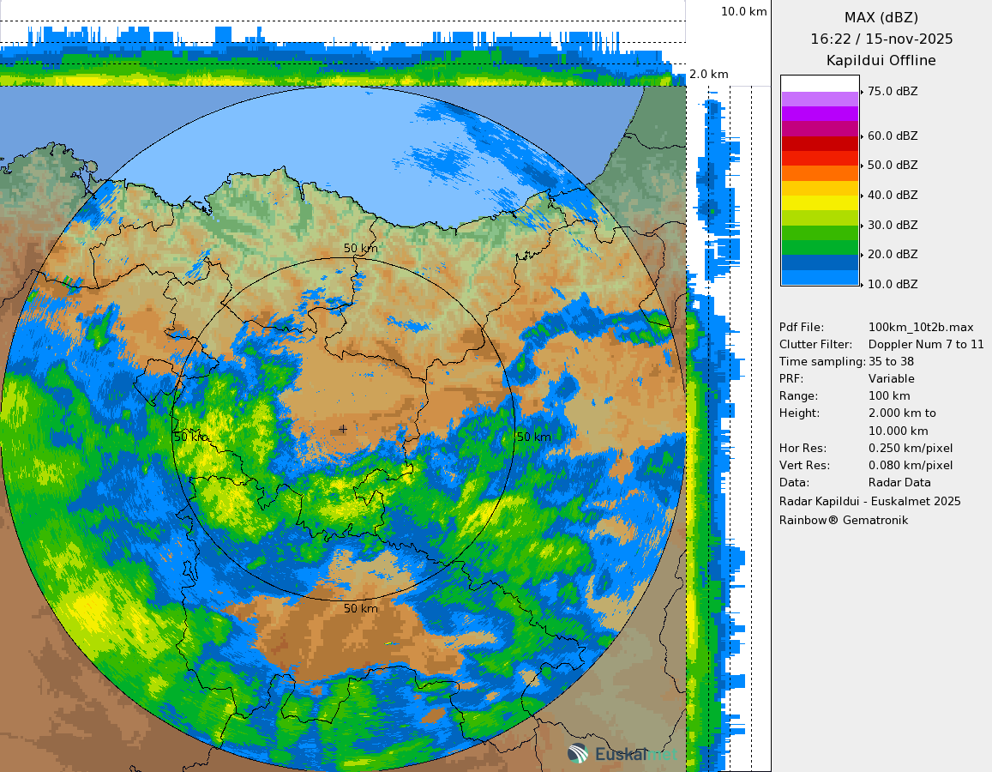The width and height of the screenshot is (992, 772).
Task: Click 'Radar Kapildui - Euskalmet 2025' text
Action: (x=870, y=501)
